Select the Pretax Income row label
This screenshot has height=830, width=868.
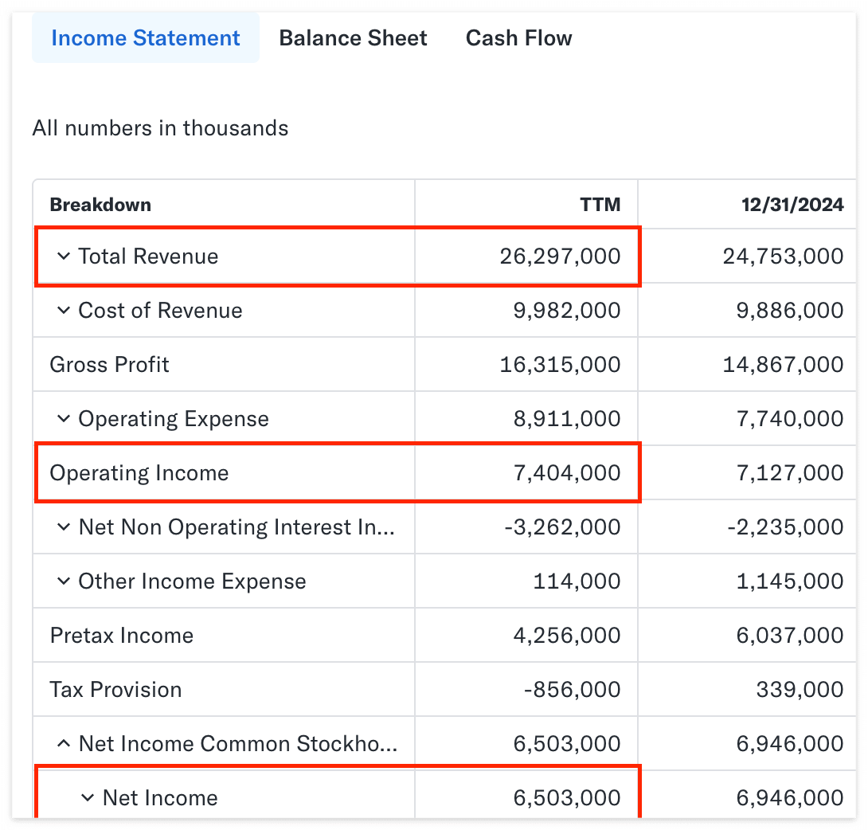[121, 636]
